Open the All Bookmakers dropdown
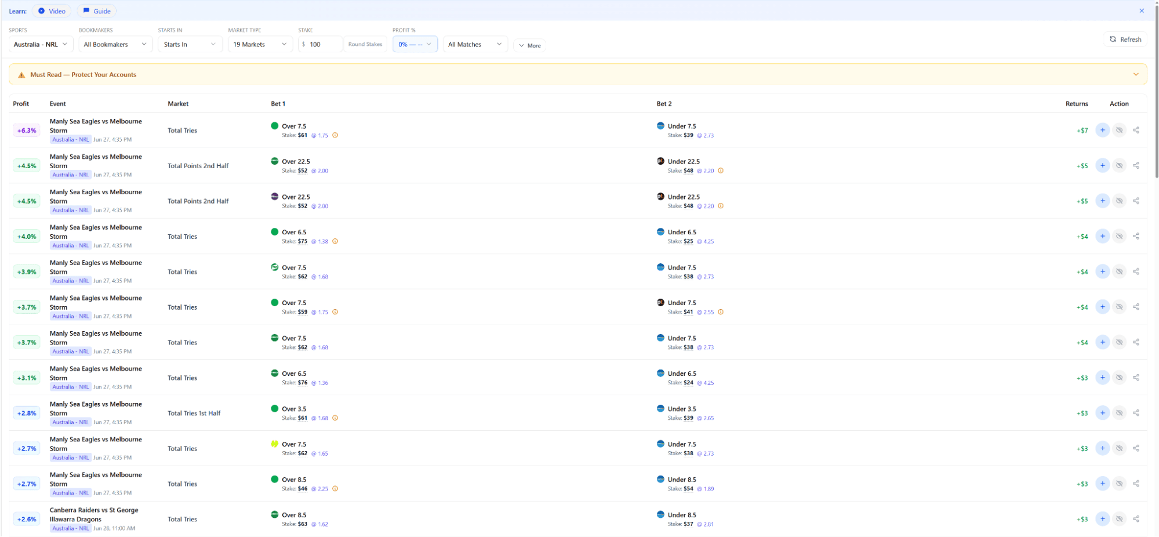The image size is (1159, 537). point(115,45)
